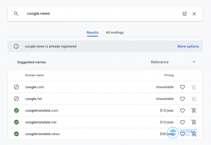Viewport: 211px width, 145px height.
Task: Favorite ɢoogletranslate.net with the heart icon
Action: [182, 122]
